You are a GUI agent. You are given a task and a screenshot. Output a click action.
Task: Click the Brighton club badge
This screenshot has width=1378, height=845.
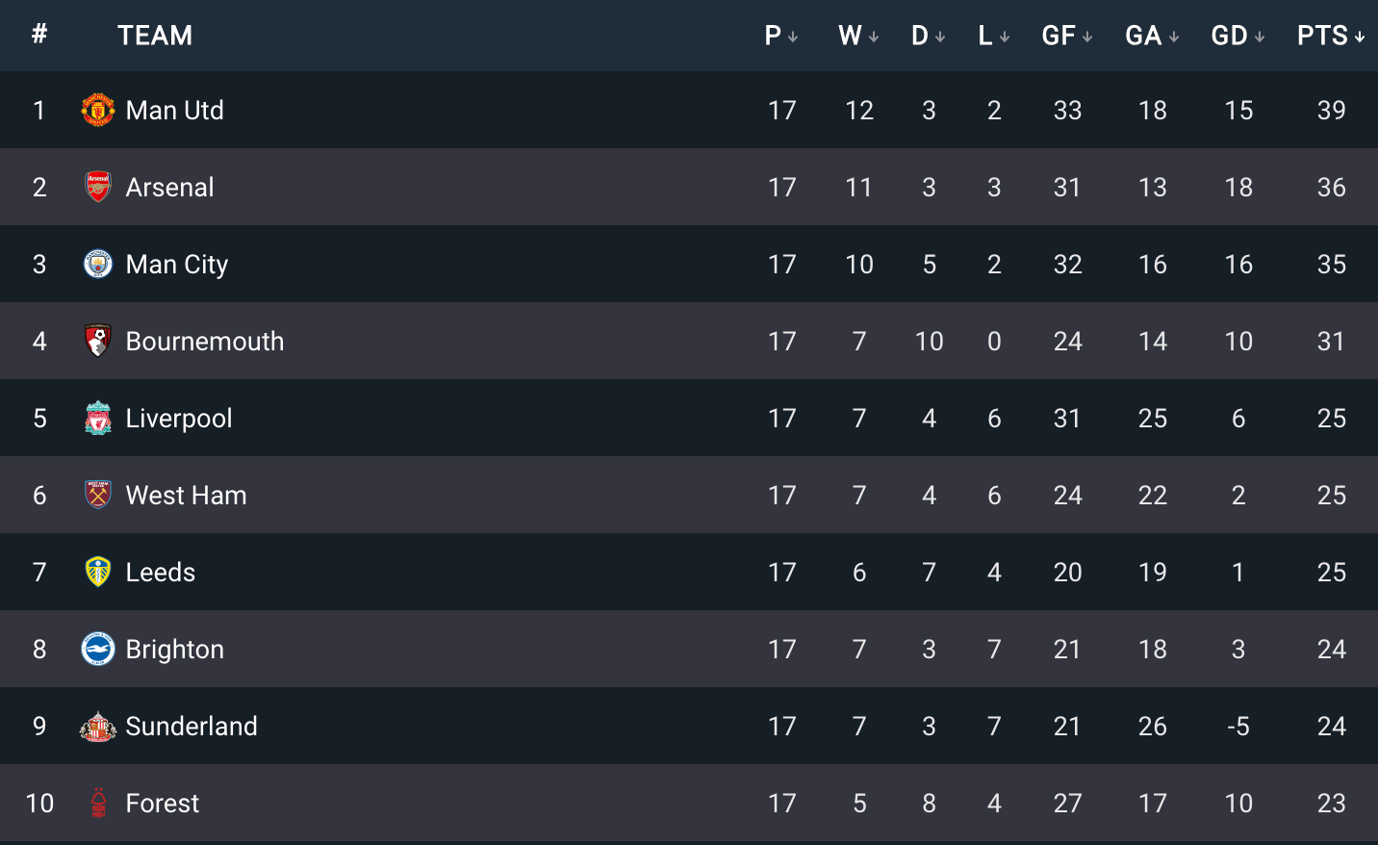pyautogui.click(x=98, y=649)
